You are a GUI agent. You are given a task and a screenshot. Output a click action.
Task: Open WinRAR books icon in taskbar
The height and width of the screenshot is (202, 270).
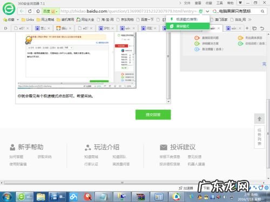click(x=140, y=197)
